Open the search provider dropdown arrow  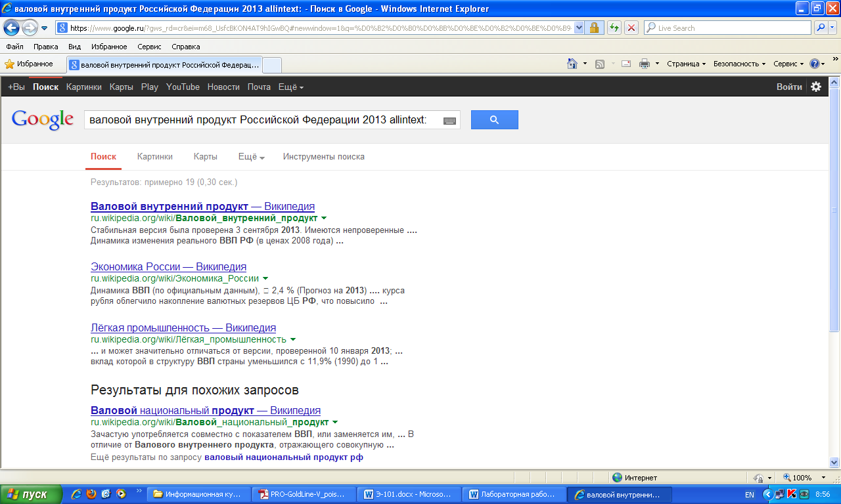(x=832, y=28)
